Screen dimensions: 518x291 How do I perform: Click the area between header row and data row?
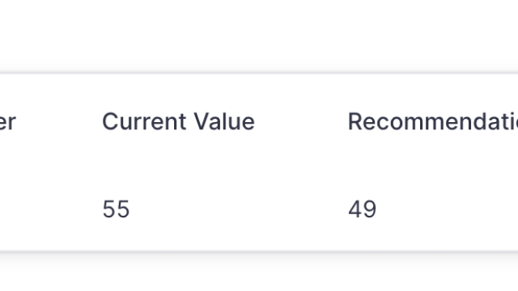(259, 165)
